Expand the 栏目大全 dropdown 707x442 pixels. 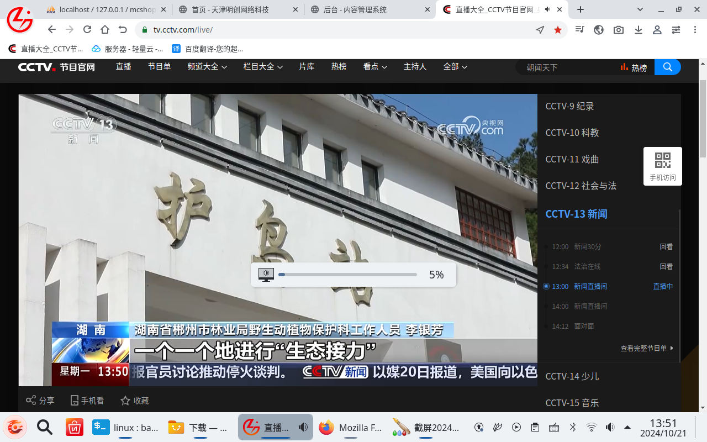(263, 67)
